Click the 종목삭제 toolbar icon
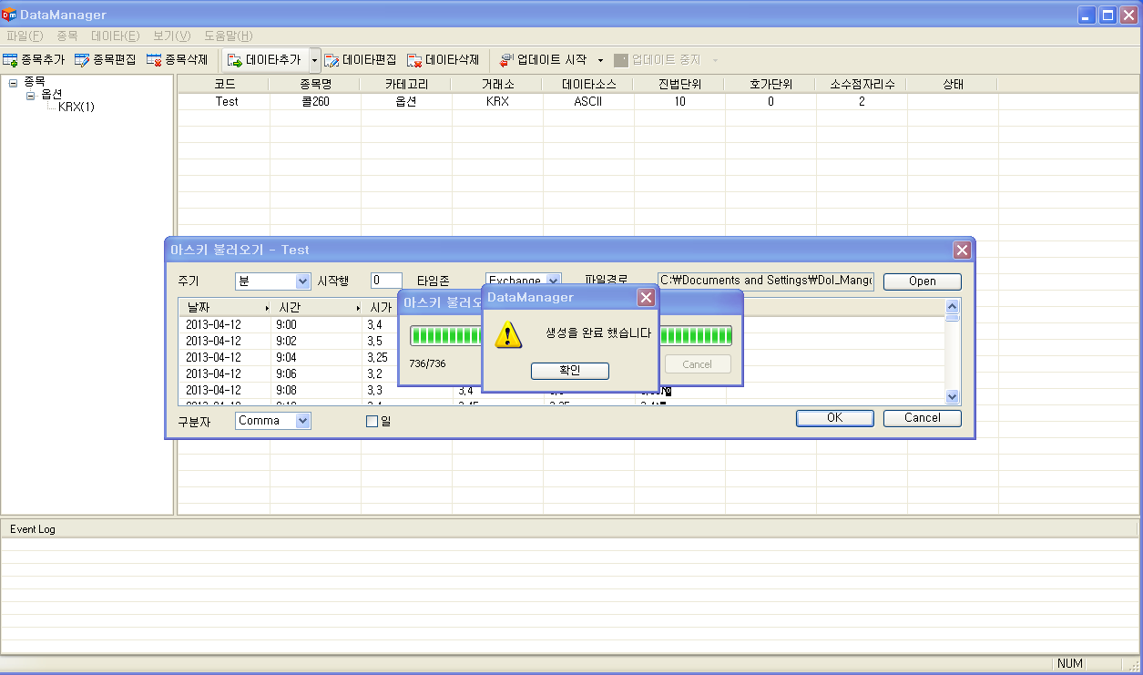 coord(154,60)
